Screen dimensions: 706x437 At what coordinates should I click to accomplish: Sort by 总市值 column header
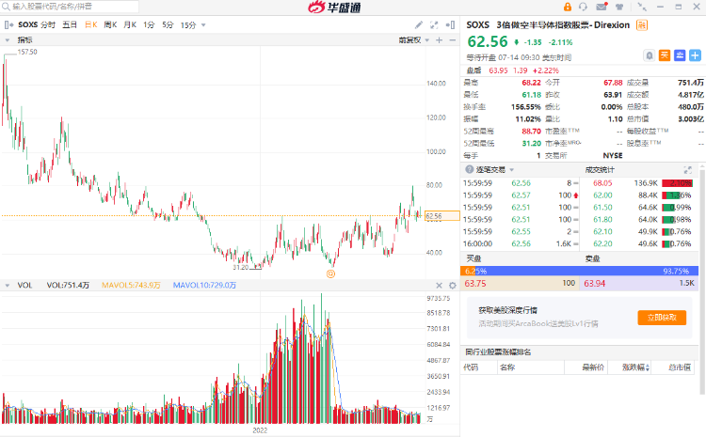[680, 367]
